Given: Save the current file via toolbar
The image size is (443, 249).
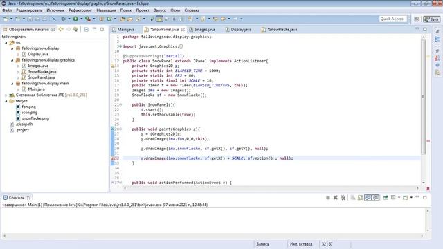Looking at the screenshot, I should click(30, 19).
